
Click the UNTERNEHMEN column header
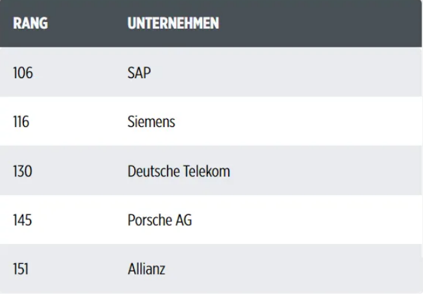(173, 23)
